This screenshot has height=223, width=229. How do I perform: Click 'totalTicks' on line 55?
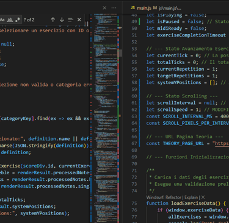(171, 62)
